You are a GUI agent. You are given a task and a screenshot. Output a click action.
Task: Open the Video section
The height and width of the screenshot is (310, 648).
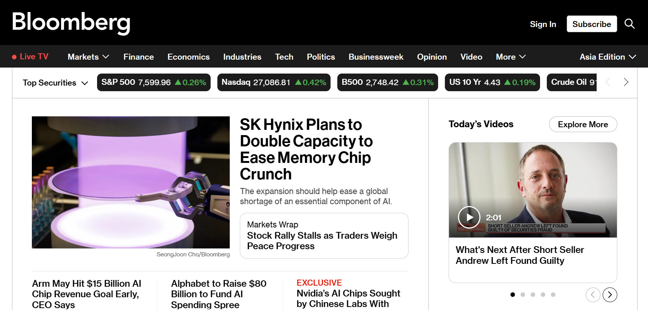pos(471,57)
